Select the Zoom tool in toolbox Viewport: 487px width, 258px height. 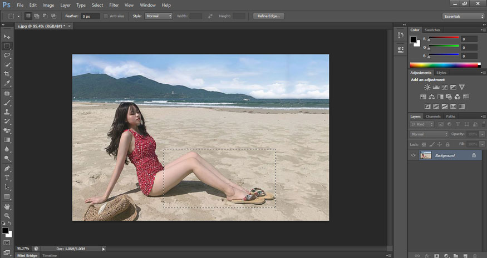pyautogui.click(x=7, y=215)
